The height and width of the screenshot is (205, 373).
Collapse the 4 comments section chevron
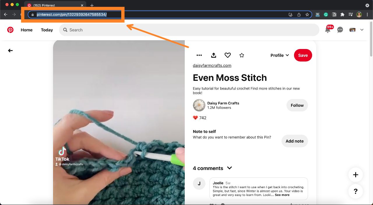coord(230,168)
